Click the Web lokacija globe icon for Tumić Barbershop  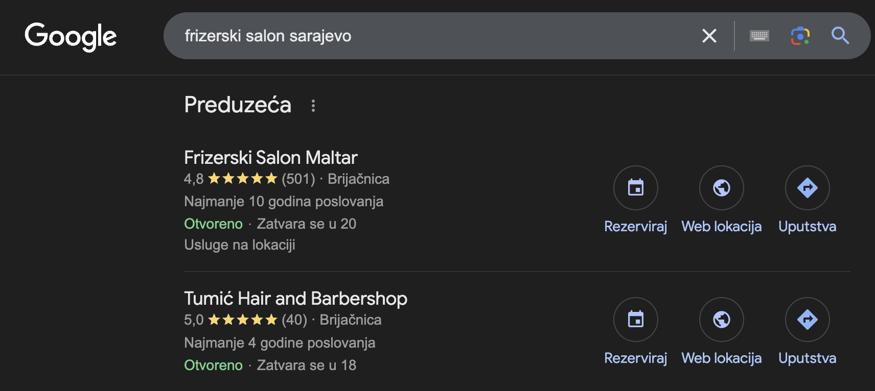(x=722, y=320)
